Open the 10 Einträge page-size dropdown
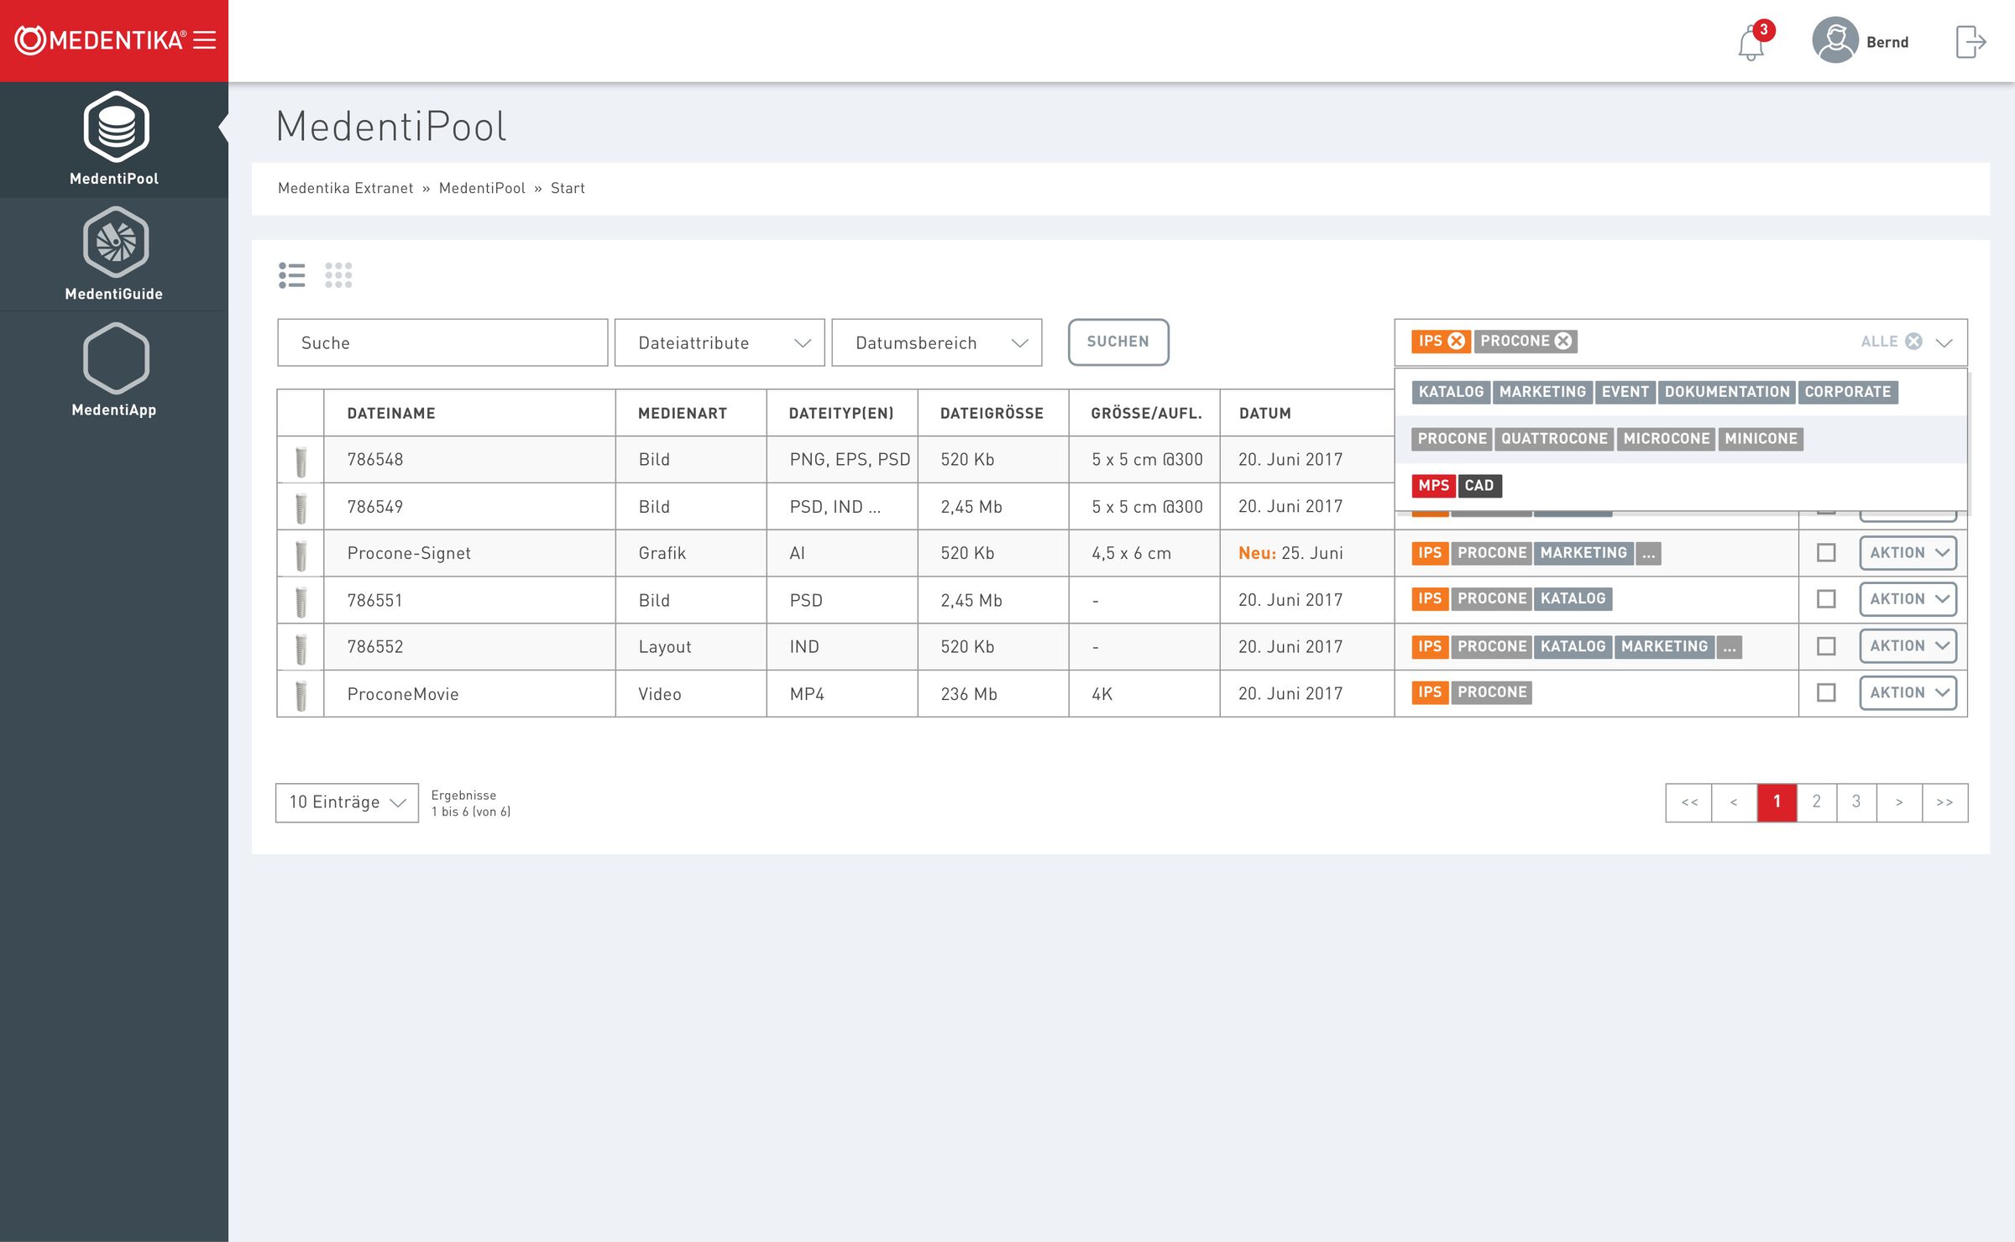 pyautogui.click(x=347, y=802)
